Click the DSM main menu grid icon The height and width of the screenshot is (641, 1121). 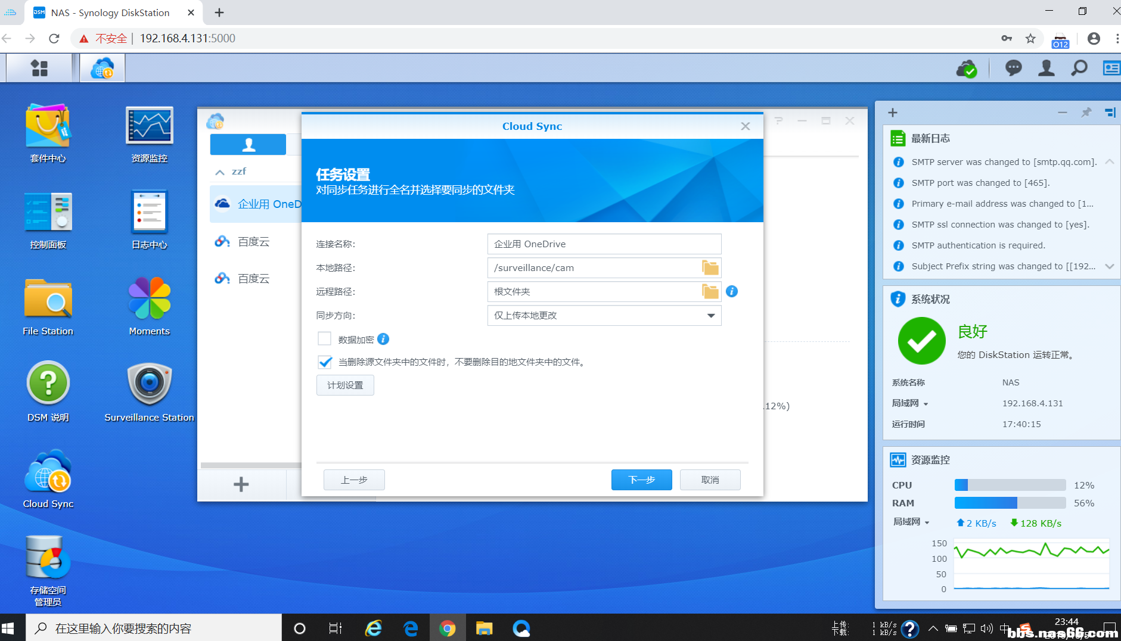tap(39, 69)
